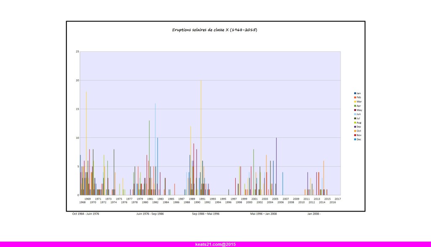
Task: Click the y-axis value "10"
Action: point(77,138)
